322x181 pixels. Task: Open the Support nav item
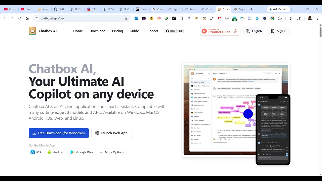(x=152, y=31)
